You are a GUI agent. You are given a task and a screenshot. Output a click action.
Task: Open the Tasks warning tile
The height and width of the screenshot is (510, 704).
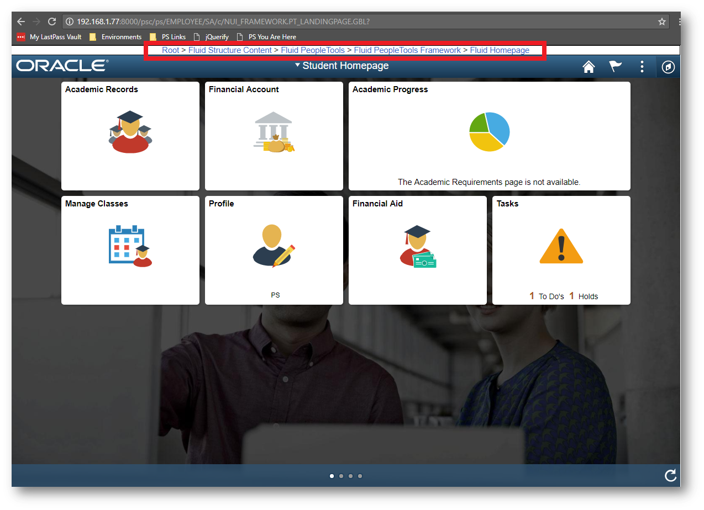pos(561,249)
